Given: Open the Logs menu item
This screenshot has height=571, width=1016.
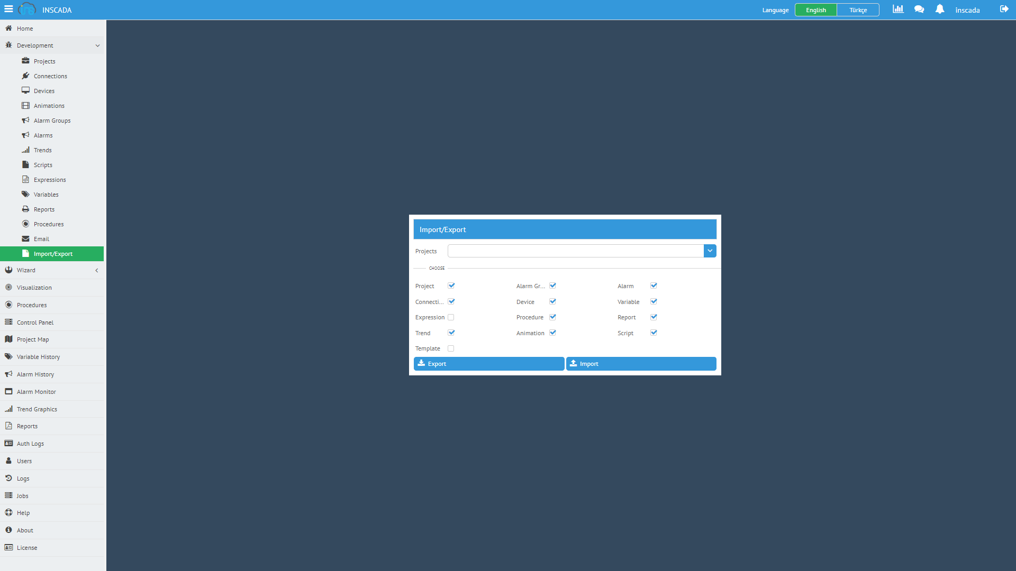Looking at the screenshot, I should tap(52, 478).
